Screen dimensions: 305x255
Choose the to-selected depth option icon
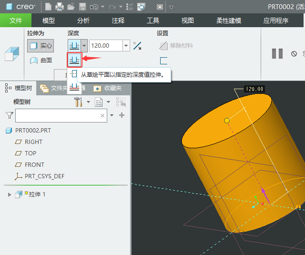tap(74, 87)
